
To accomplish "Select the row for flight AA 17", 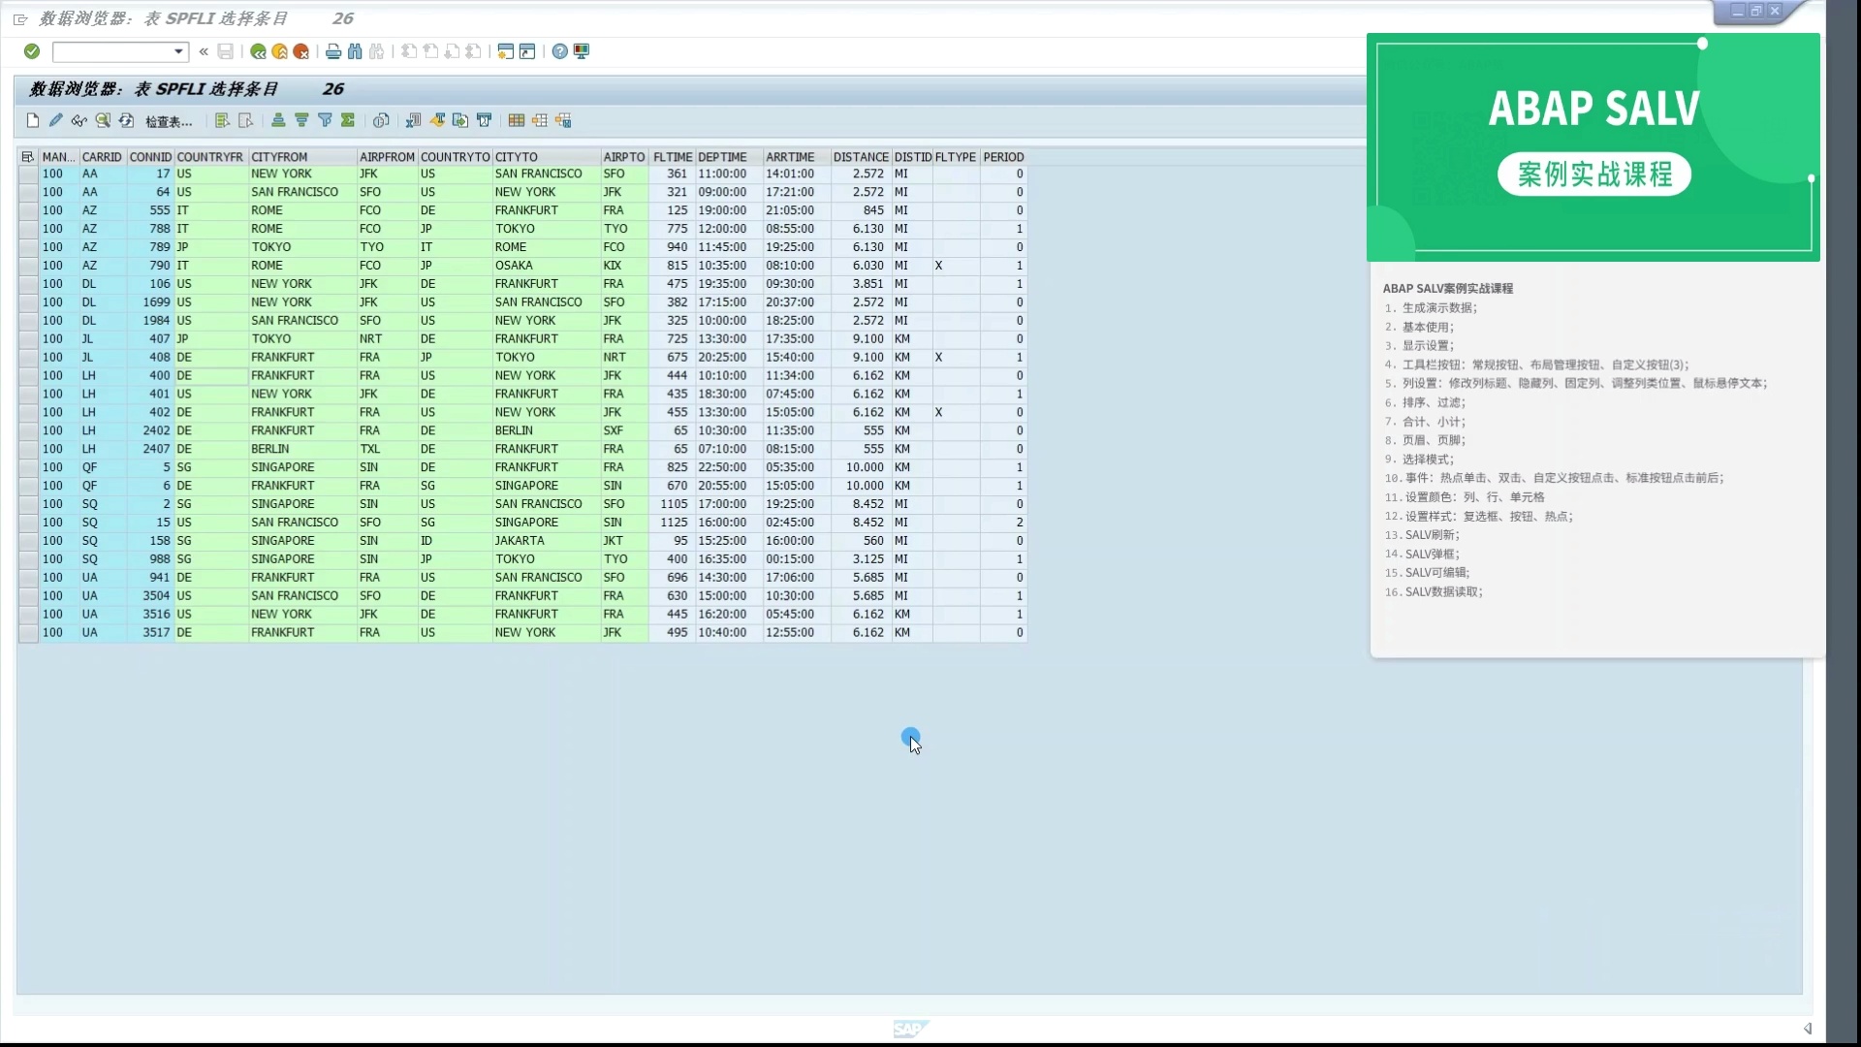I will coord(27,174).
